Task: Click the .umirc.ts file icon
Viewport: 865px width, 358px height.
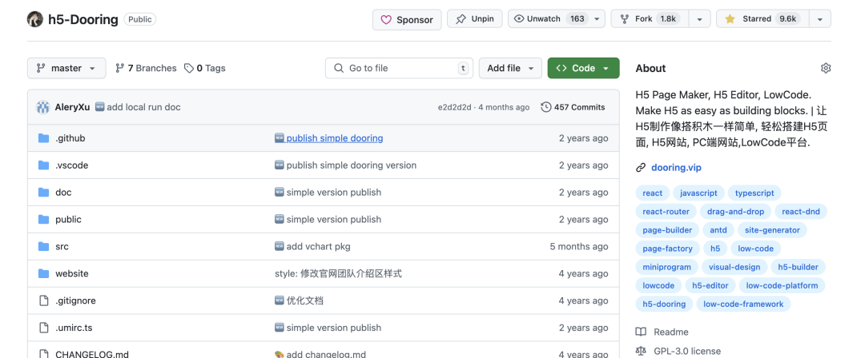Action: coord(43,328)
